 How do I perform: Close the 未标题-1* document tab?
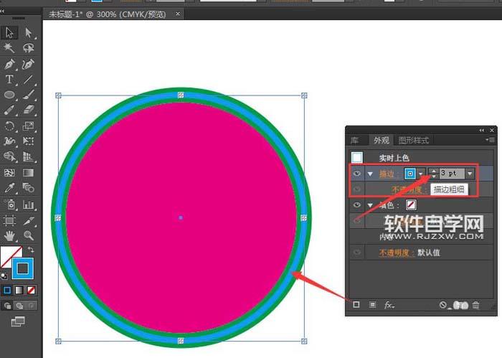(x=178, y=14)
